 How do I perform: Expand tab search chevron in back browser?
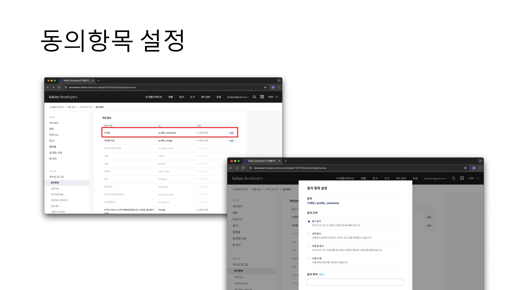coord(279,80)
